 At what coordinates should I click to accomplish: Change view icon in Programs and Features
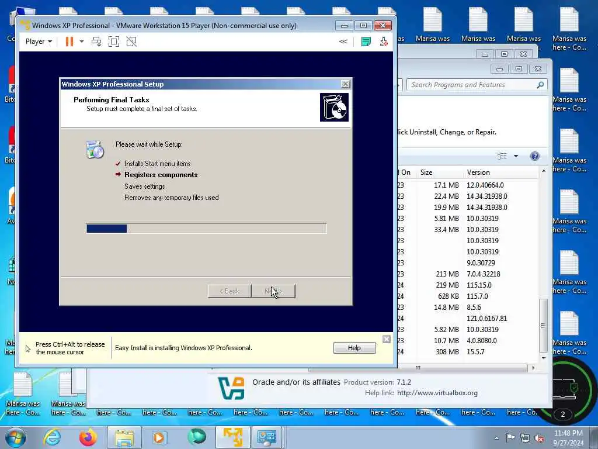click(502, 156)
